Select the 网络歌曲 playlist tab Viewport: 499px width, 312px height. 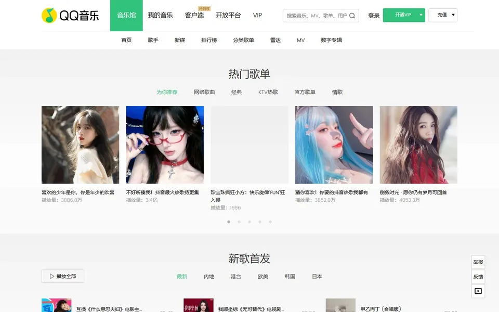pos(204,92)
